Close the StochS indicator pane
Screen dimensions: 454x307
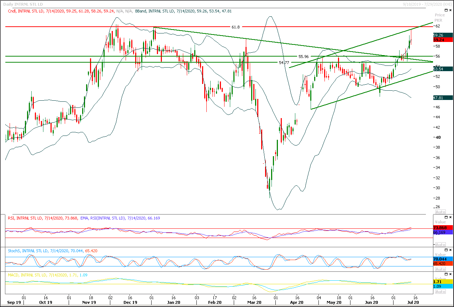click(450, 250)
